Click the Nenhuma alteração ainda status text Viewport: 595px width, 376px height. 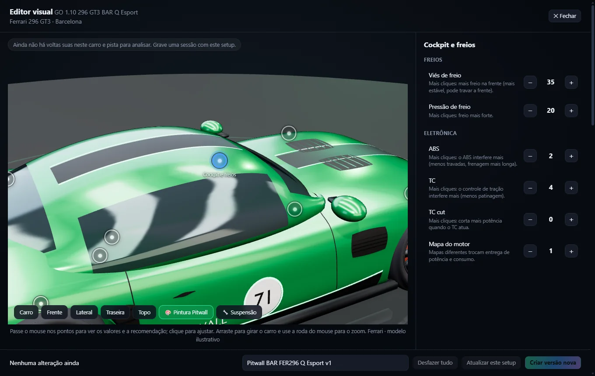click(x=44, y=363)
